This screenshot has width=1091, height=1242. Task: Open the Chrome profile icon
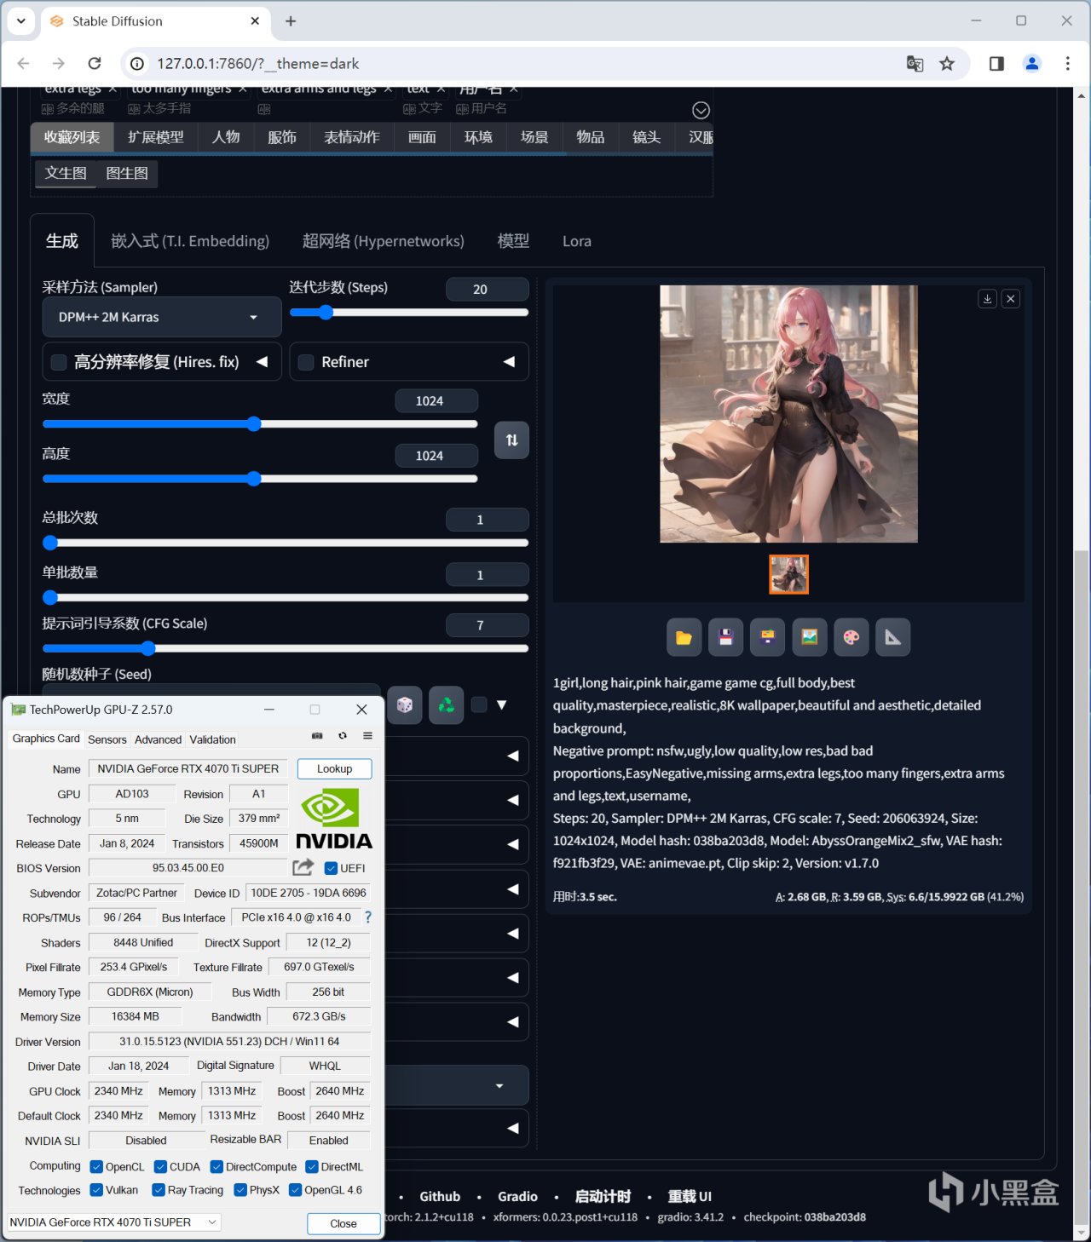tap(1032, 64)
